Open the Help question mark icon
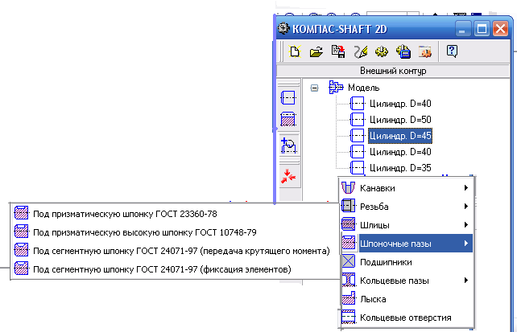 (452, 51)
